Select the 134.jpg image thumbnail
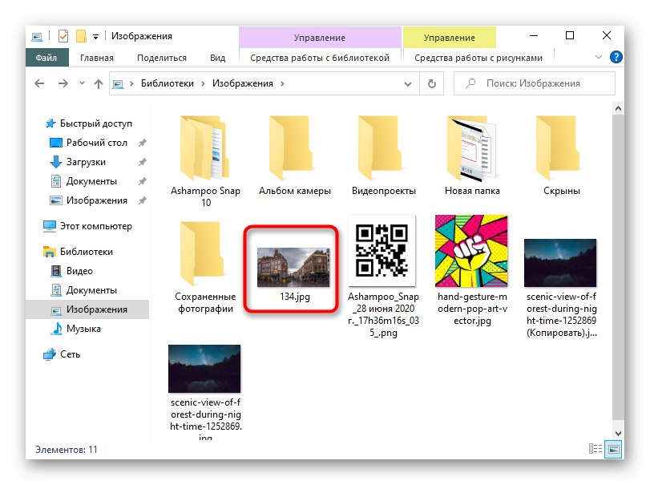 click(x=293, y=268)
